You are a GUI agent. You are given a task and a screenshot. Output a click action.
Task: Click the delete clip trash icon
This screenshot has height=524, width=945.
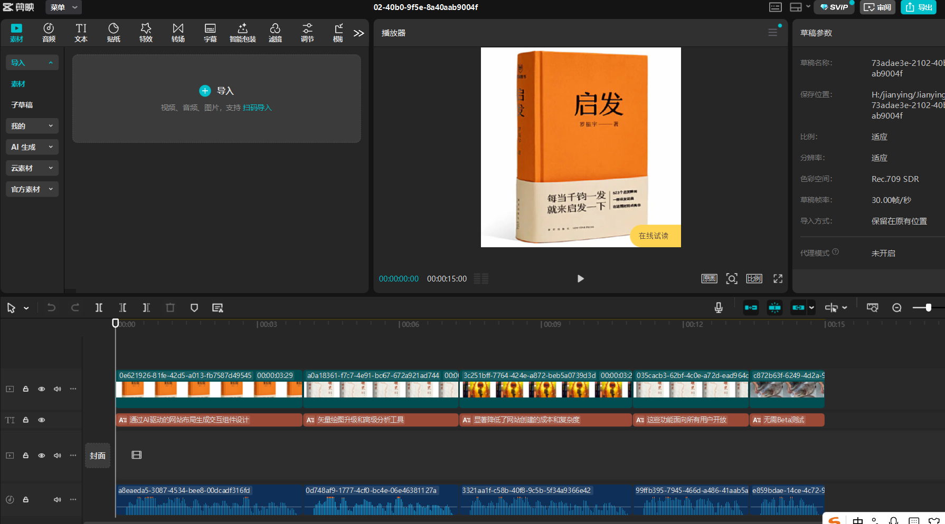click(x=170, y=308)
